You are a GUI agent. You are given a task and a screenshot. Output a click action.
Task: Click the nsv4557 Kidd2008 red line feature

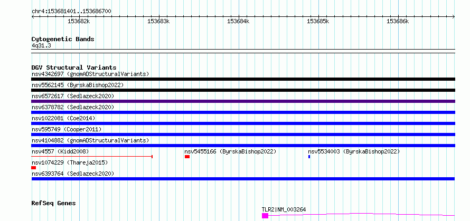[92, 157]
